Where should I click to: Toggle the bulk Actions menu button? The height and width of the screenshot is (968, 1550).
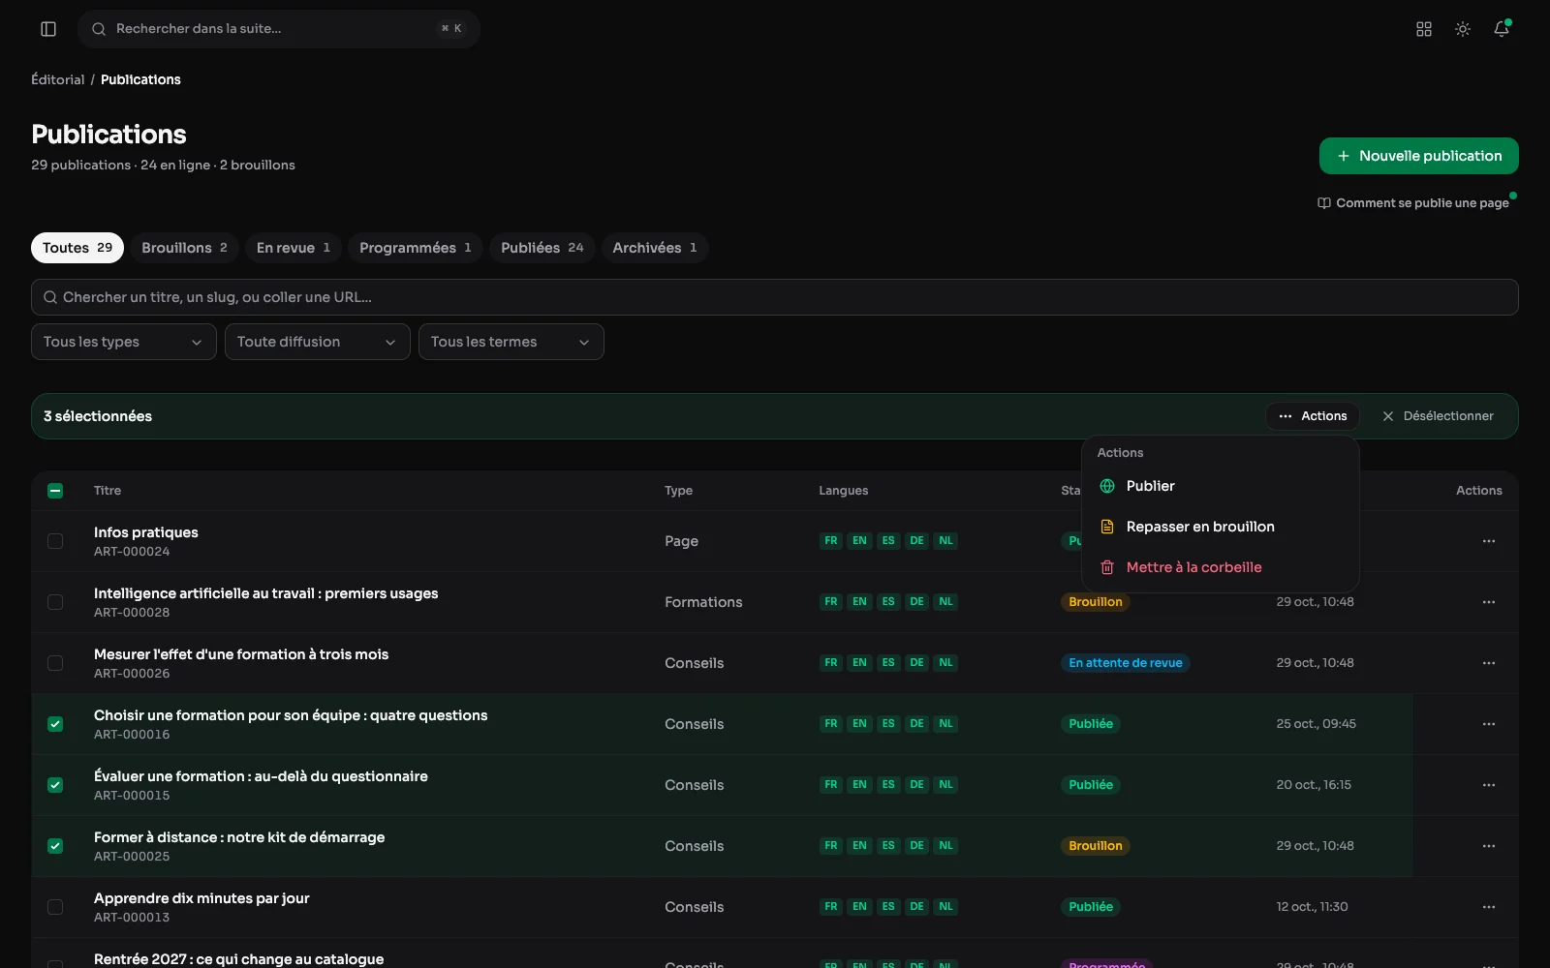click(x=1313, y=416)
